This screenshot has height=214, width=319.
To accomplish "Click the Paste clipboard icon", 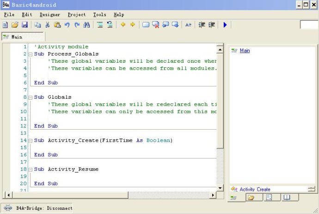I will click(57, 25).
